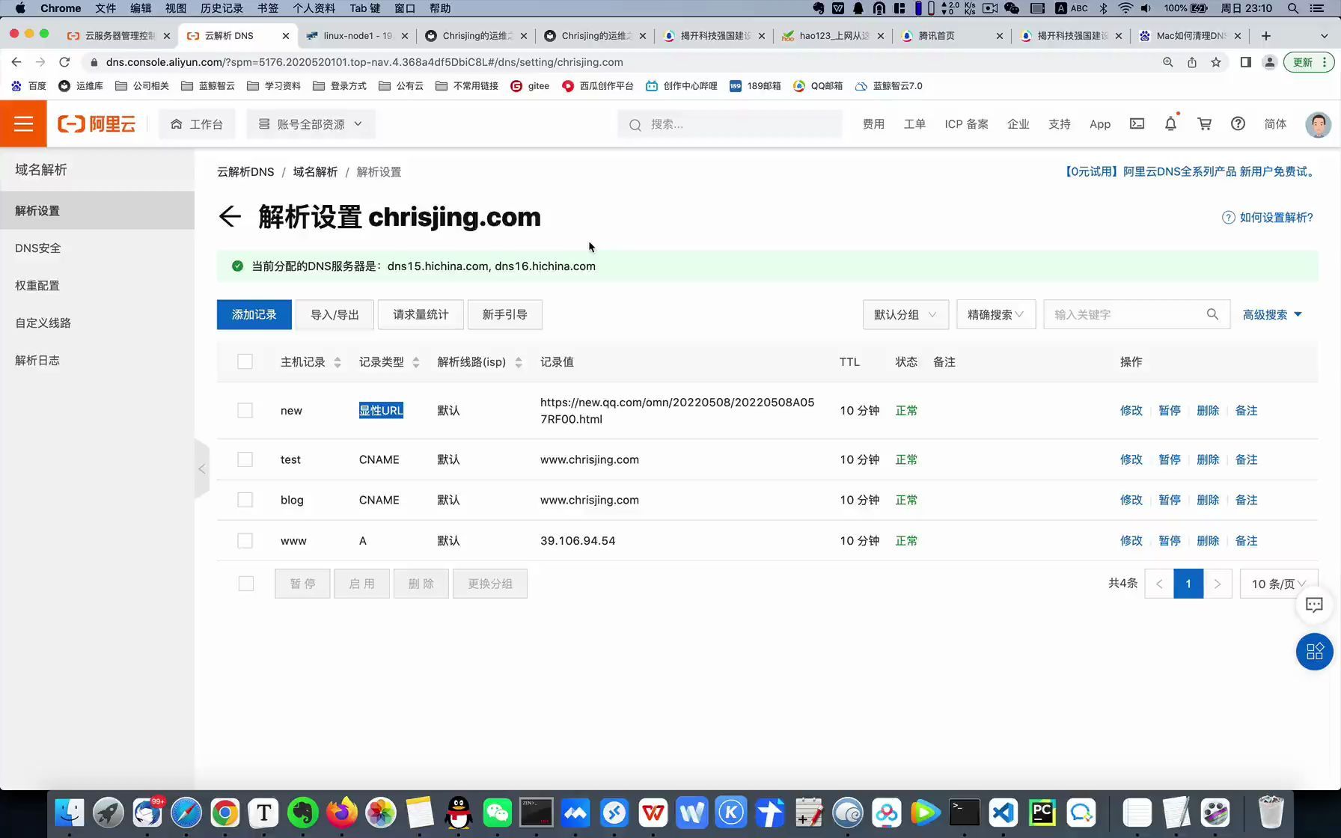Select page 1 in pagination
The width and height of the screenshot is (1341, 838).
pos(1188,584)
